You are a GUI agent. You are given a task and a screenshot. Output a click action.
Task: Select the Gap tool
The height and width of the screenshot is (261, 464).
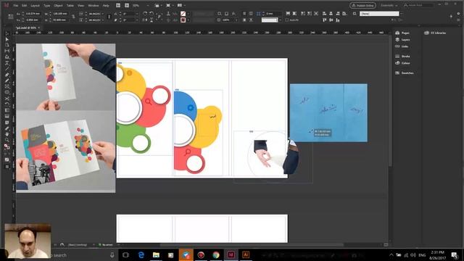point(7,51)
